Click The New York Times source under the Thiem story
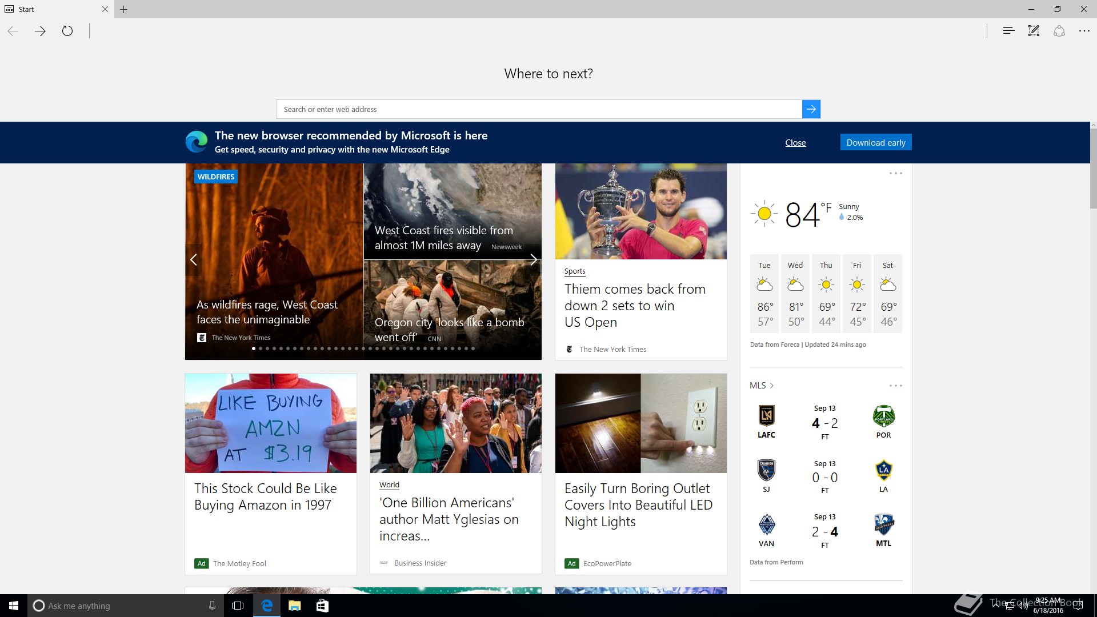This screenshot has width=1097, height=617. [612, 349]
